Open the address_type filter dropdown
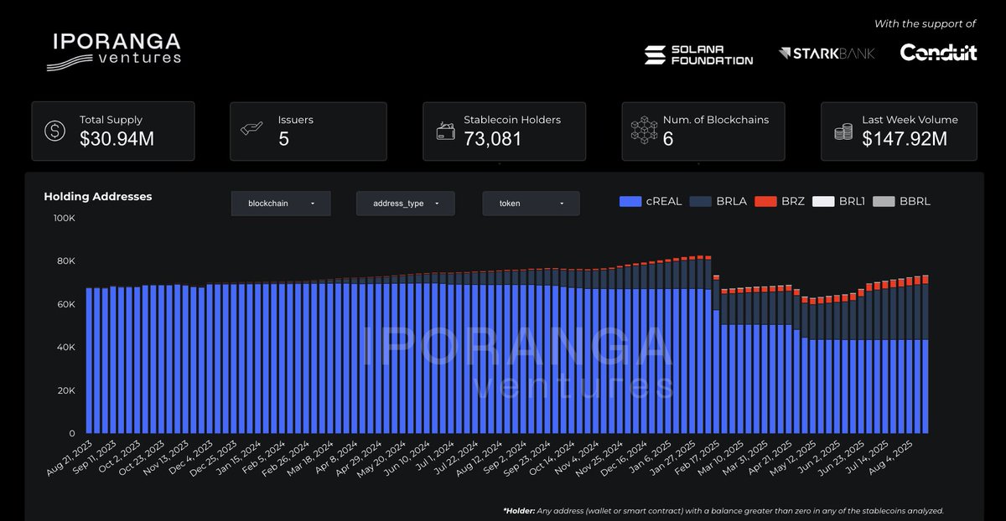 click(x=406, y=204)
